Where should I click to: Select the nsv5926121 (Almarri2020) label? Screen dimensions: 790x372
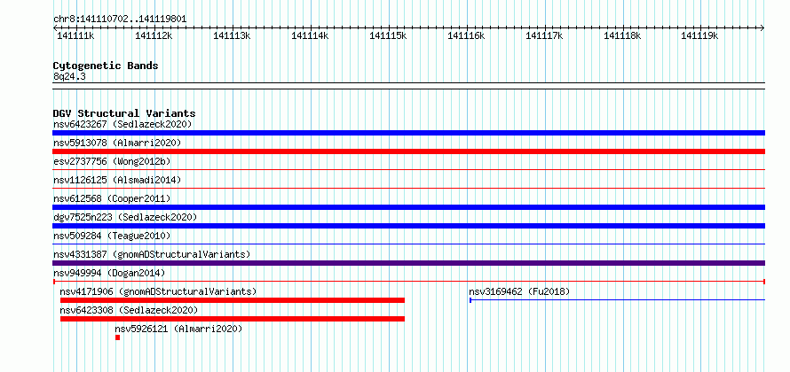coord(178,329)
